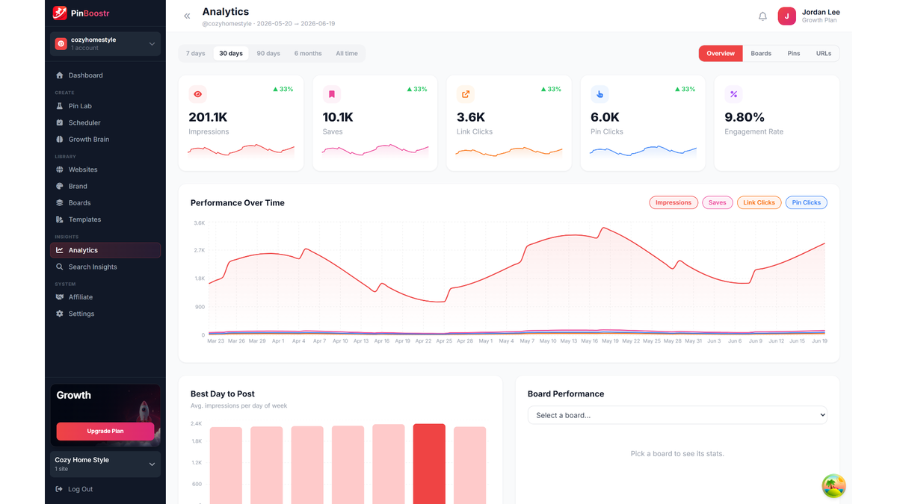Screen dimensions: 897x504
Task: Click the Pin Clicks pointer icon
Action: pyautogui.click(x=599, y=95)
